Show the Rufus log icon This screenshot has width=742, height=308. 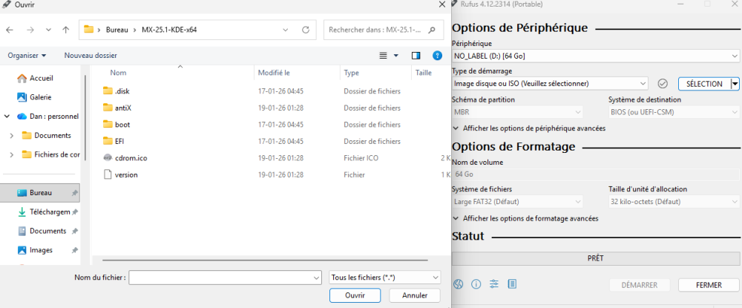(512, 284)
